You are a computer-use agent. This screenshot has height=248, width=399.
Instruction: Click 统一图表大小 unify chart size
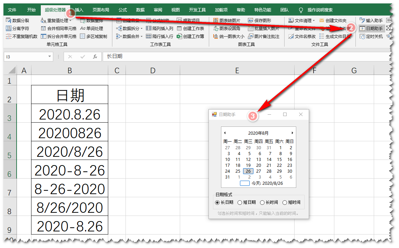229,37
